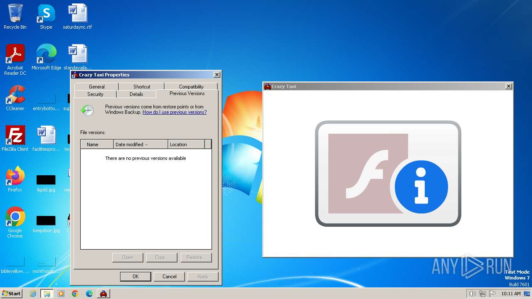Click the Chrome icon in the taskbar
Viewport: 532px width, 299px height.
[75, 294]
